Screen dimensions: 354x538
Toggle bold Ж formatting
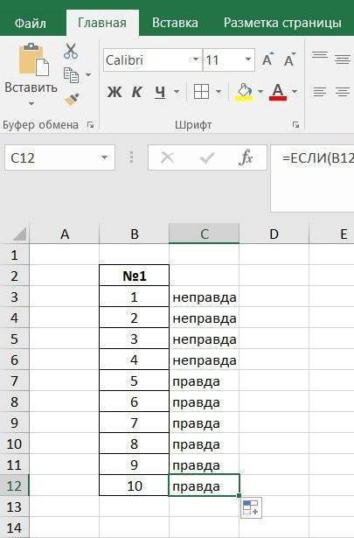click(115, 92)
